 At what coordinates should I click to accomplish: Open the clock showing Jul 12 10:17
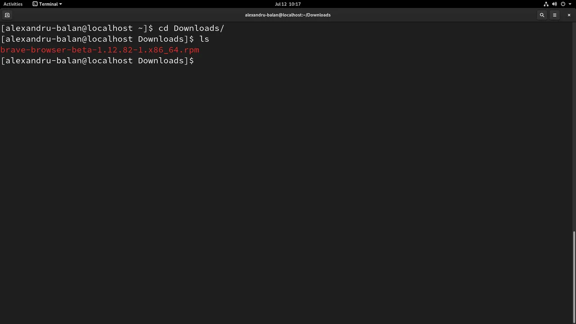click(x=288, y=4)
